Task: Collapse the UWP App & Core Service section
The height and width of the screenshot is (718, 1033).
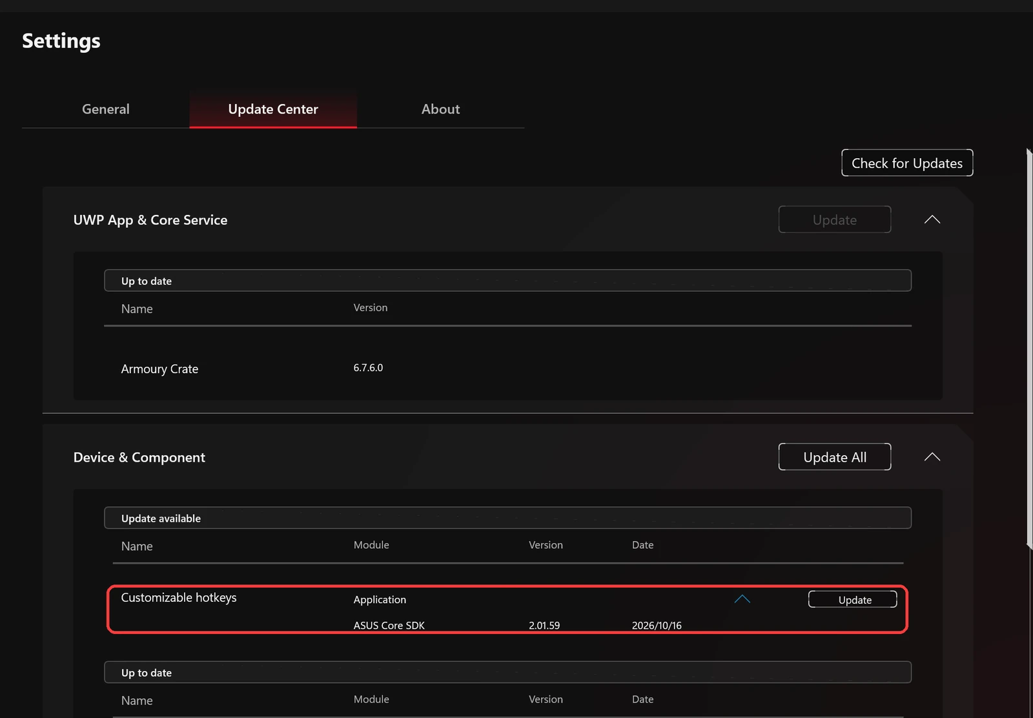Action: [932, 220]
